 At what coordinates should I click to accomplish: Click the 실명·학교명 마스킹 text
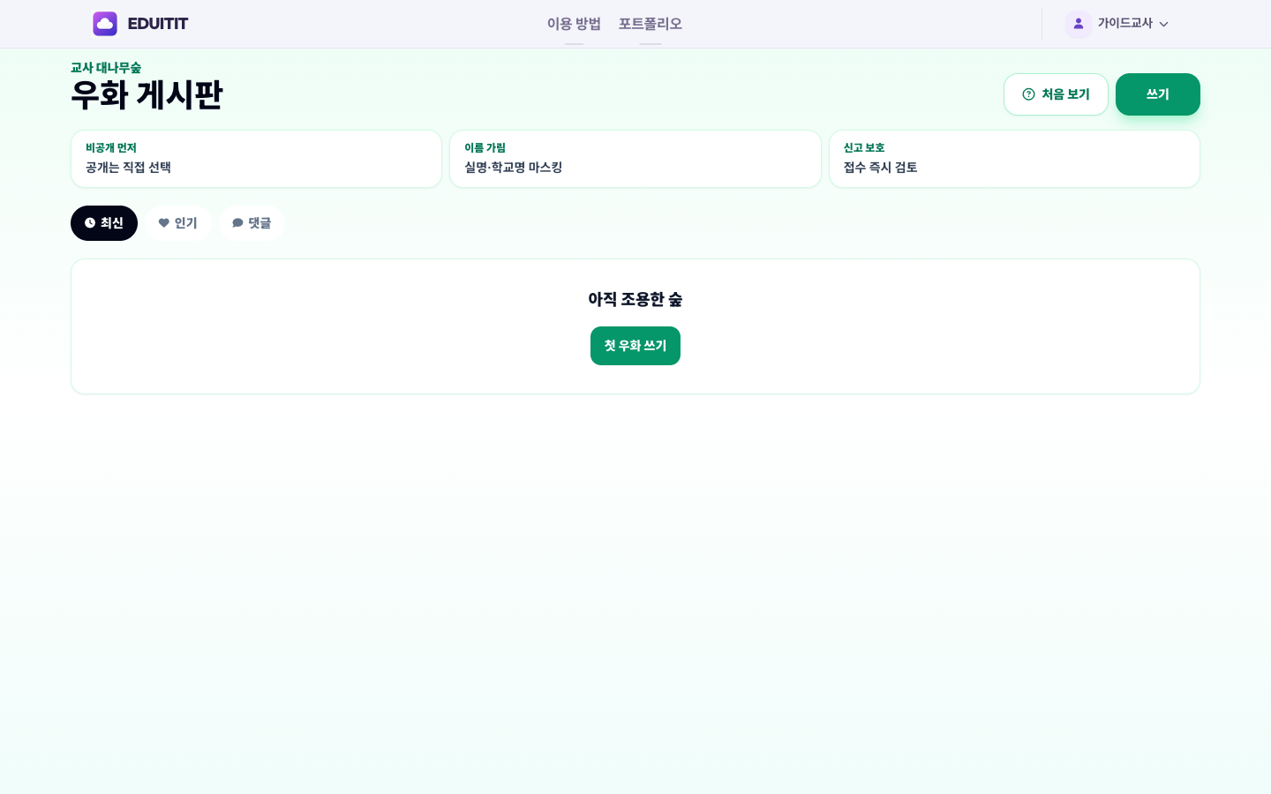[x=514, y=168]
